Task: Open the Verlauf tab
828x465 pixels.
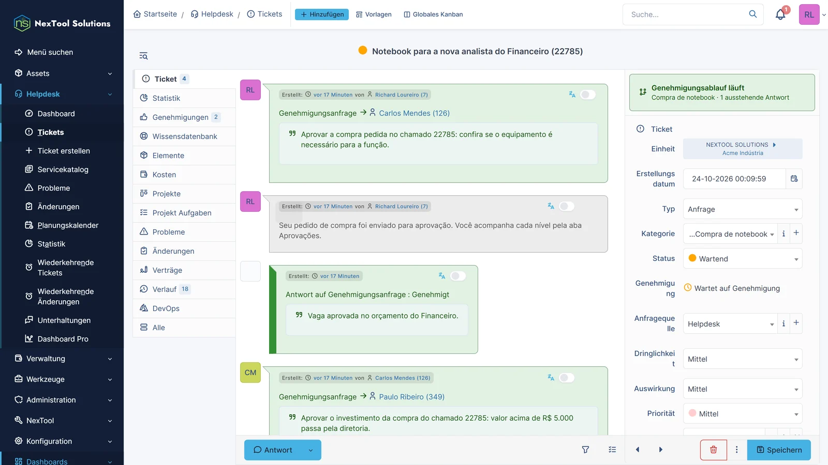Action: click(x=184, y=289)
